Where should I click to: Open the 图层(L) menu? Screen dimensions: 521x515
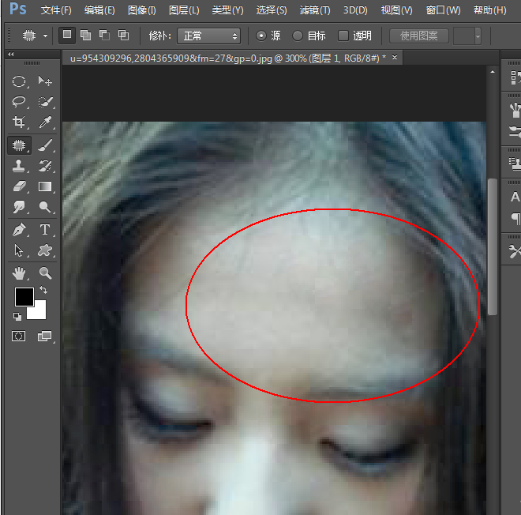point(184,10)
